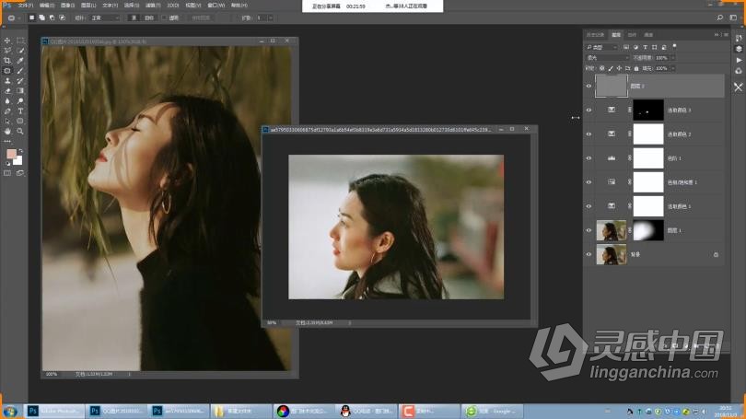Open status bar arrow in landscape window

coord(350,322)
